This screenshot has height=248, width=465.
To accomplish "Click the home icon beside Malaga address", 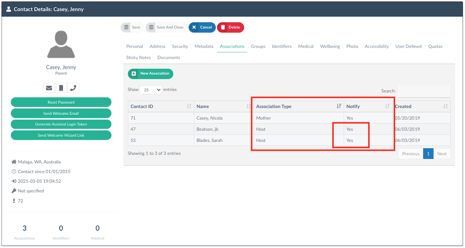I will click(x=14, y=162).
